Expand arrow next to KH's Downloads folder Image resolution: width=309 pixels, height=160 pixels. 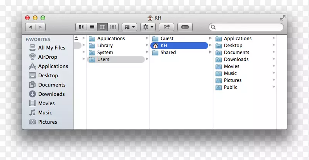[x=274, y=59]
